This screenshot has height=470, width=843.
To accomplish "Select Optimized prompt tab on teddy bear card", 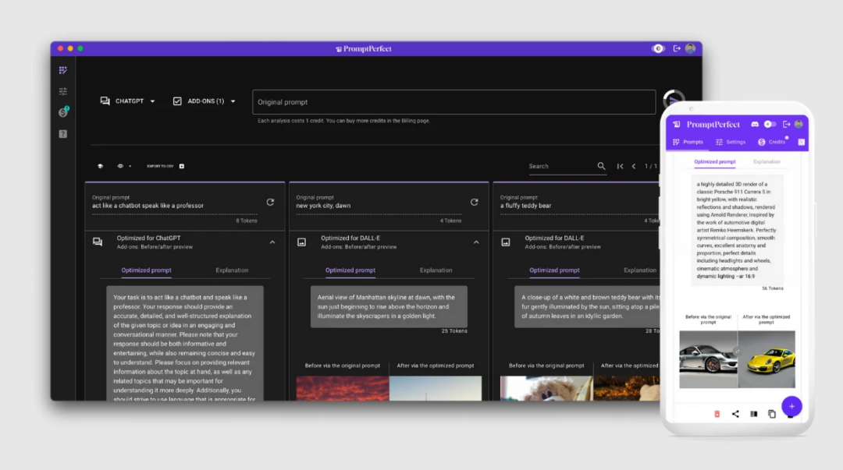I will click(554, 270).
